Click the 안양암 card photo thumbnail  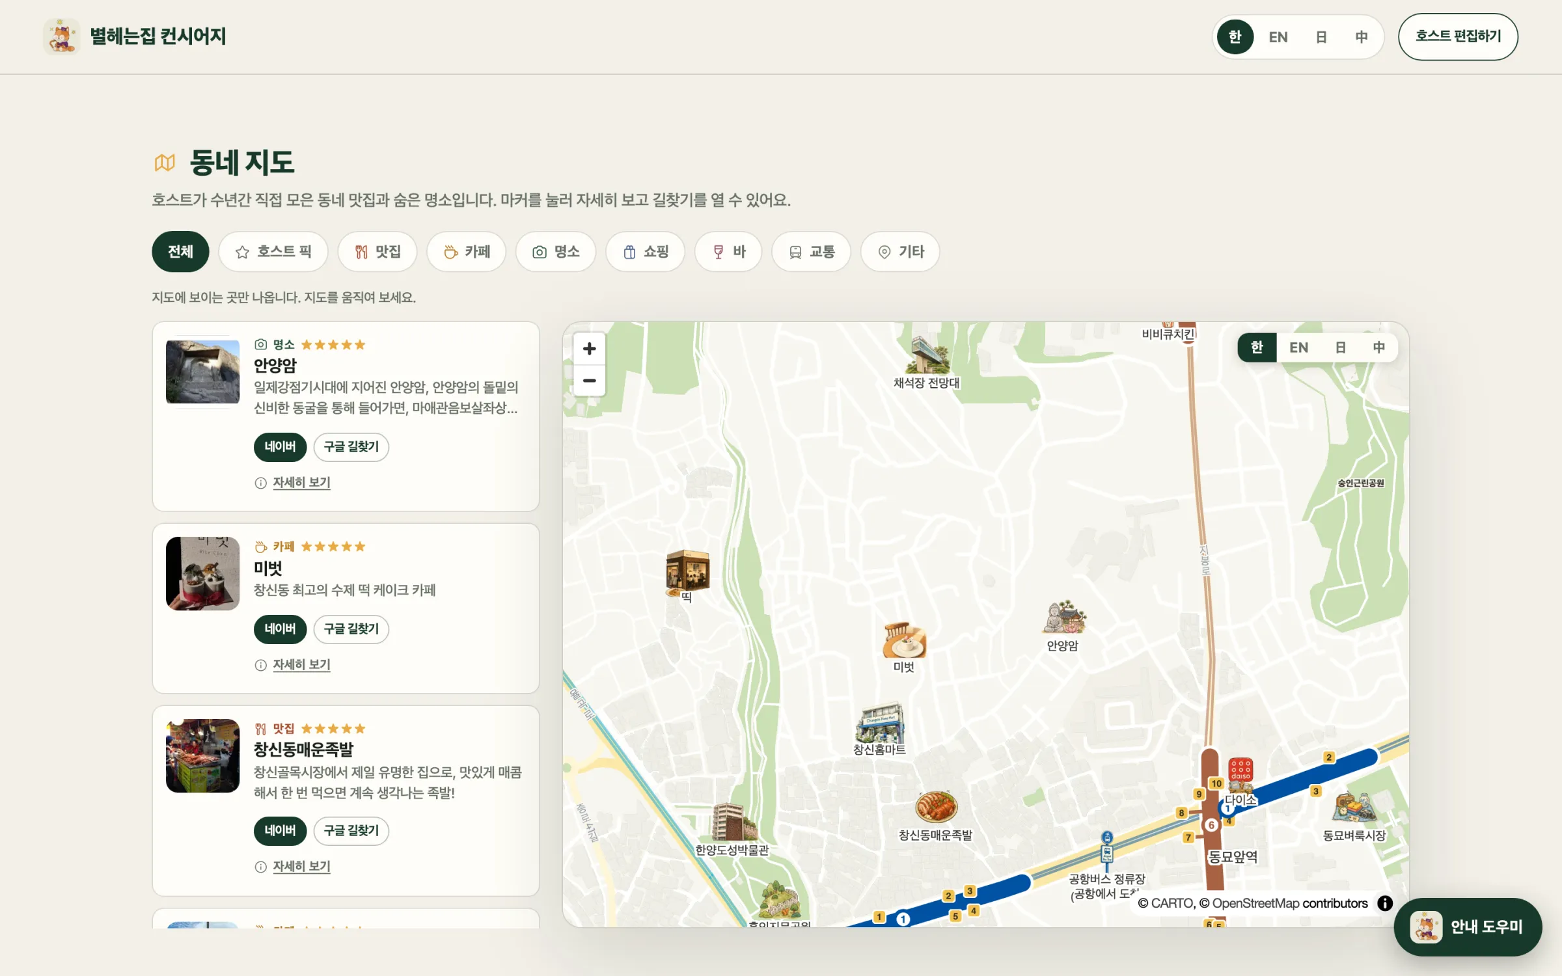(x=202, y=372)
